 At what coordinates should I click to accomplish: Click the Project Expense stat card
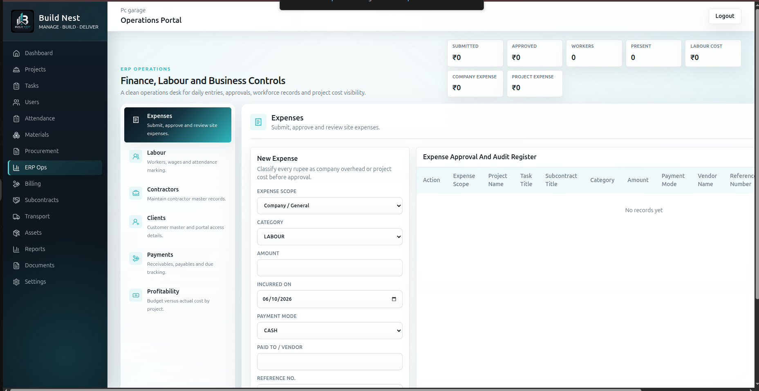[x=535, y=84]
